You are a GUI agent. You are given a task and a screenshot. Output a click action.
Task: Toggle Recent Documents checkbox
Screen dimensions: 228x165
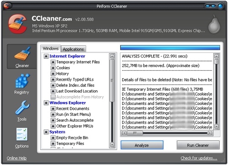(x=53, y=108)
